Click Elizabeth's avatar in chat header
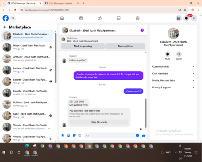The image size is (202, 162). click(65, 30)
